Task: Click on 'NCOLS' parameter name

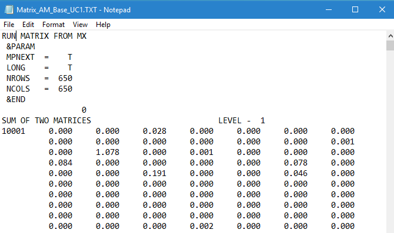Action: point(18,89)
